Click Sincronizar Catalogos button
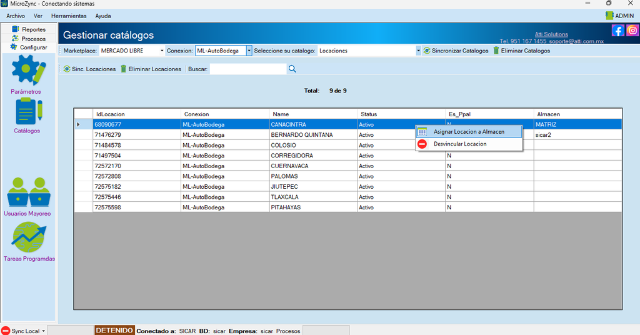 (456, 51)
